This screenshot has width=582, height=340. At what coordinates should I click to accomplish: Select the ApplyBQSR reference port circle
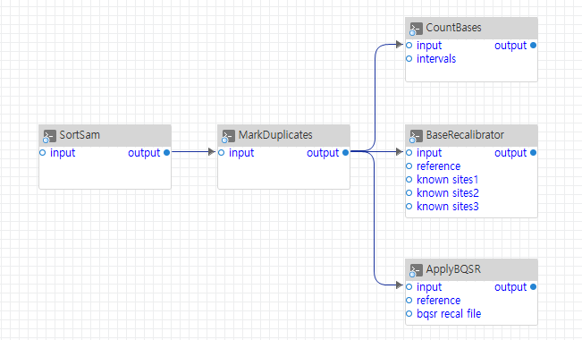(409, 301)
